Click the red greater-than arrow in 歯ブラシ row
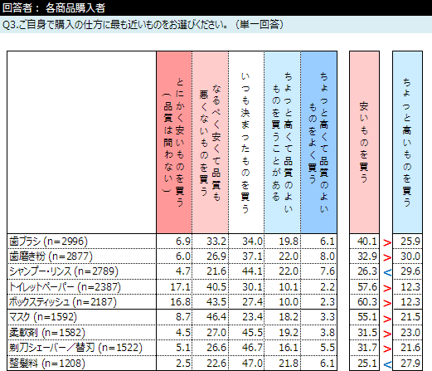The height and width of the screenshot is (371, 432). (x=387, y=242)
